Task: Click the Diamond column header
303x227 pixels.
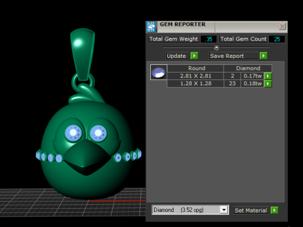Action: tap(248, 68)
